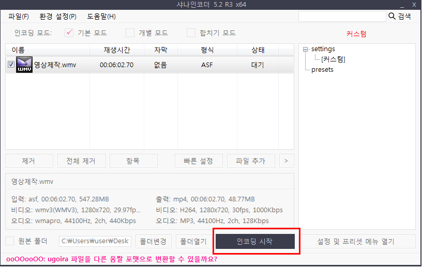This screenshot has height=268, width=422.
Task: Click the 00:06:02.70 duration cell
Action: pyautogui.click(x=116, y=65)
